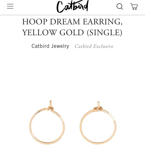Click the post of the right earring
The height and width of the screenshot is (145, 145).
[98, 104]
